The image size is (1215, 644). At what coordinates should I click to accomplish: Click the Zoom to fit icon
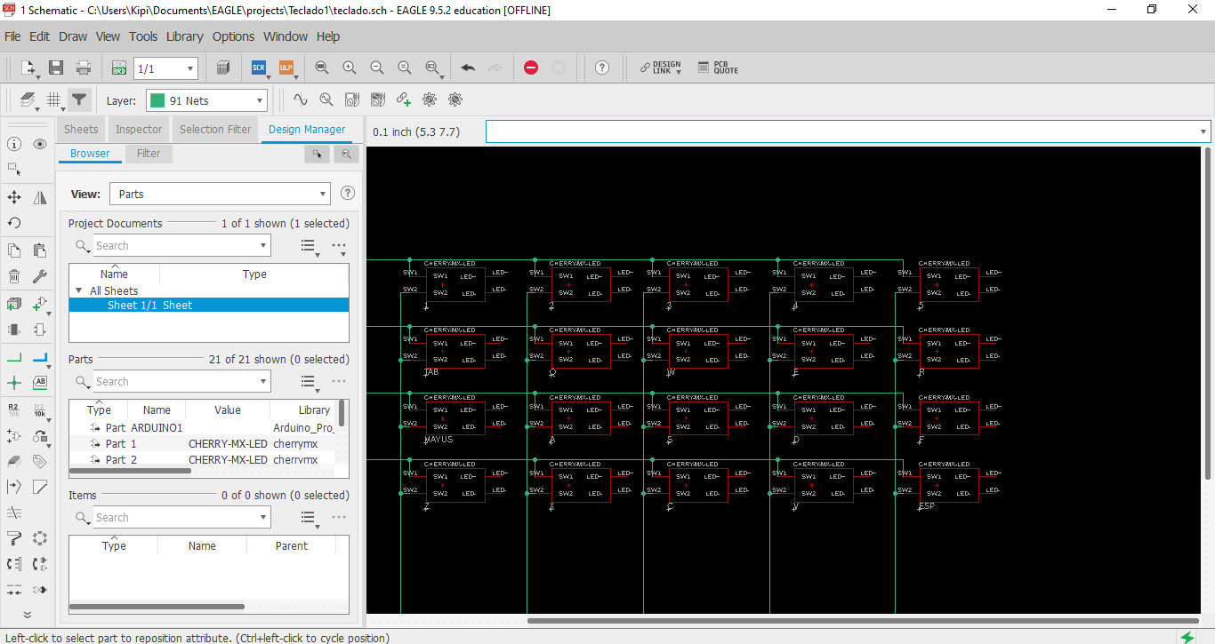(322, 68)
